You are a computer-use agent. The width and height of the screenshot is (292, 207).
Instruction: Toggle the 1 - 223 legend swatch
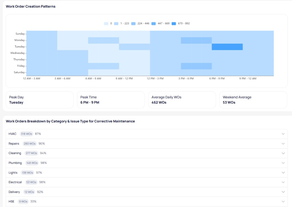116,23
